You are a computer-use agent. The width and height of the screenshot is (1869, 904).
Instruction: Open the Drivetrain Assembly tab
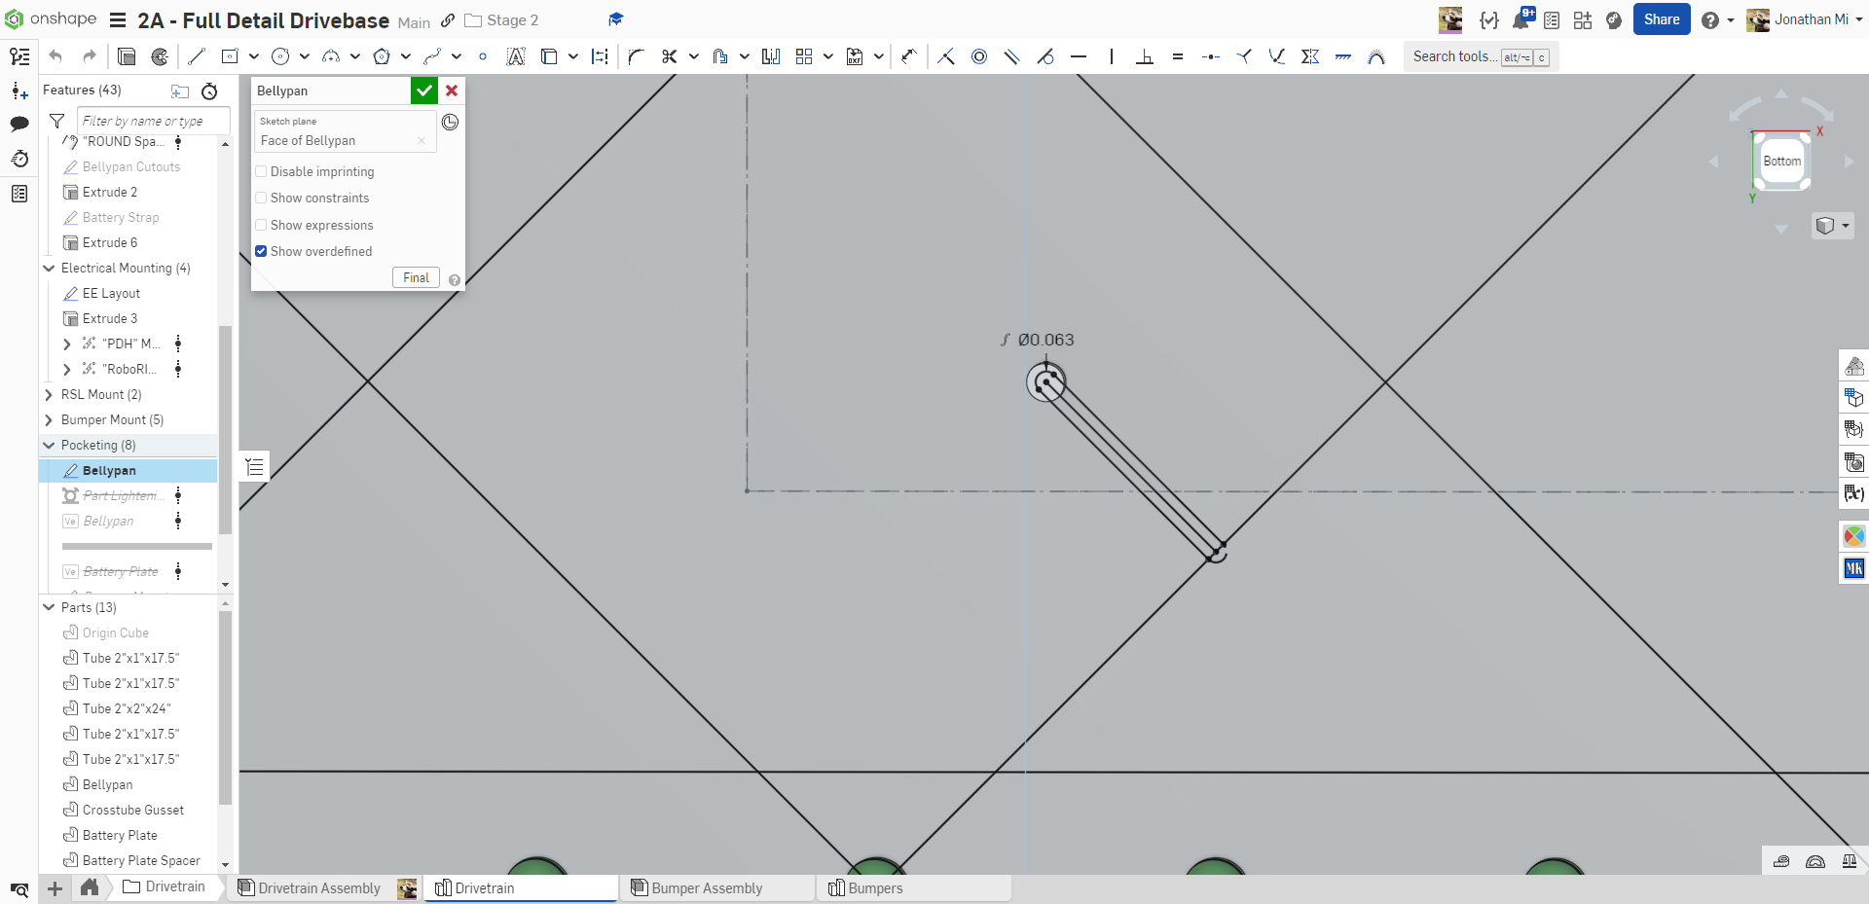(x=318, y=887)
